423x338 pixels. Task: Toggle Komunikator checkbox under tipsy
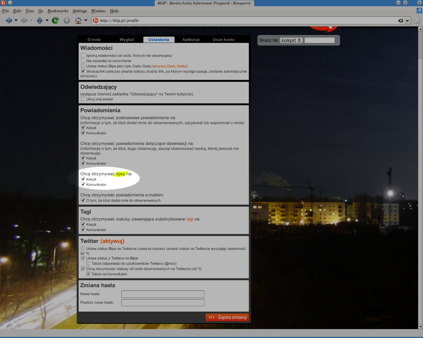tap(83, 185)
